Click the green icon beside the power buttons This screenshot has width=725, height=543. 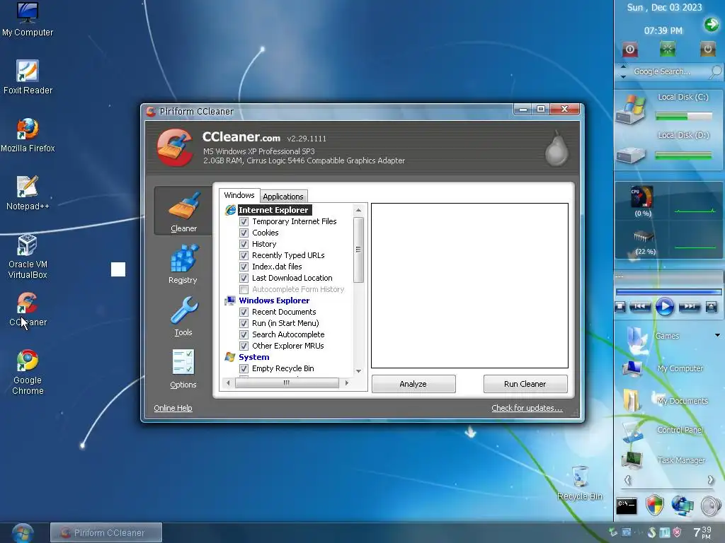coord(667,49)
